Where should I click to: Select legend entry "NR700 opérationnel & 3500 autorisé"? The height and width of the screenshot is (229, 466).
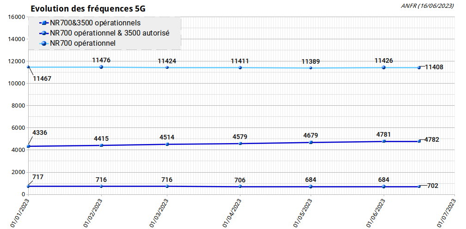[x=110, y=33]
